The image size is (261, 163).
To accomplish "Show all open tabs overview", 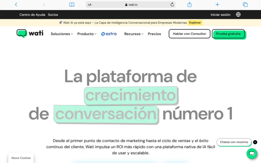I will [x=245, y=5].
